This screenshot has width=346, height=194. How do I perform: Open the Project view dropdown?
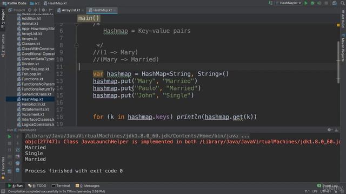[x=17, y=10]
